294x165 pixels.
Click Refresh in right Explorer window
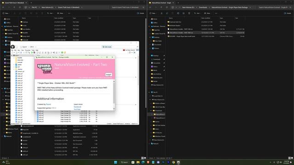point(167,7)
